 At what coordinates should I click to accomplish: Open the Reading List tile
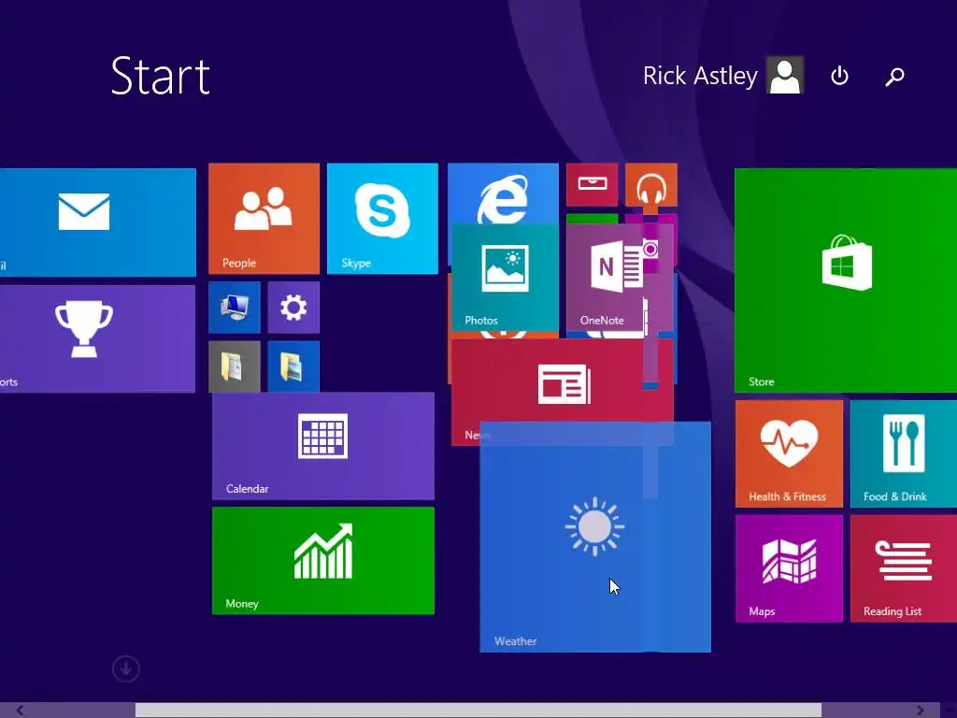click(x=904, y=568)
